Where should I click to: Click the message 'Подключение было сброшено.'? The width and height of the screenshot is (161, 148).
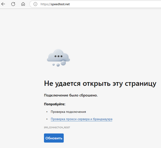[x=71, y=95]
